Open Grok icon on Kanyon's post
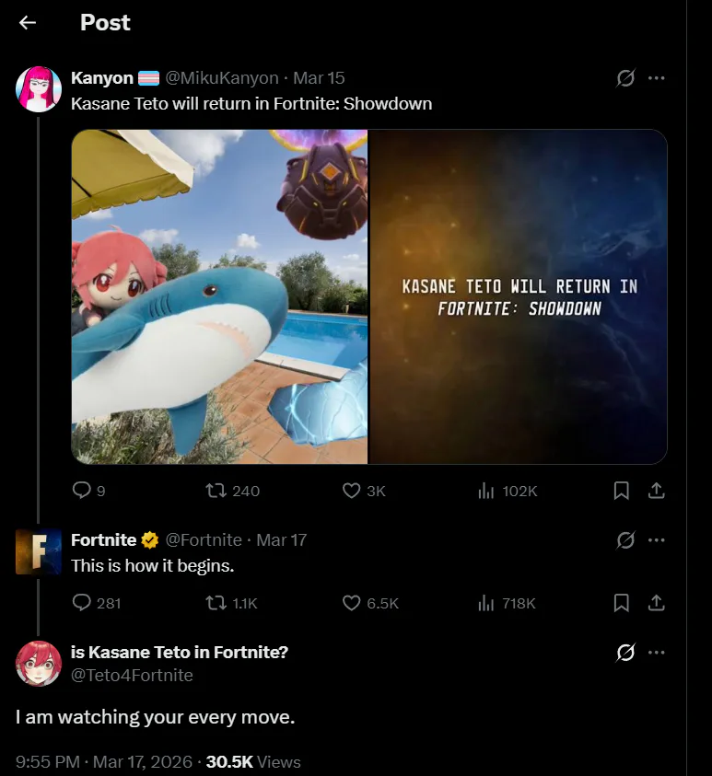Image resolution: width=712 pixels, height=776 pixels. tap(625, 78)
